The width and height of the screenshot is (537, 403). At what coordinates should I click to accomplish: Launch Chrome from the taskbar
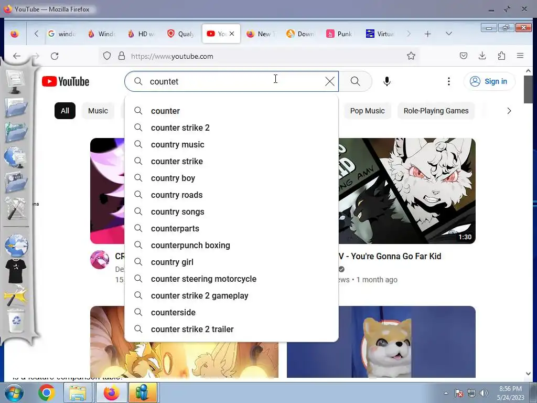pos(47,393)
